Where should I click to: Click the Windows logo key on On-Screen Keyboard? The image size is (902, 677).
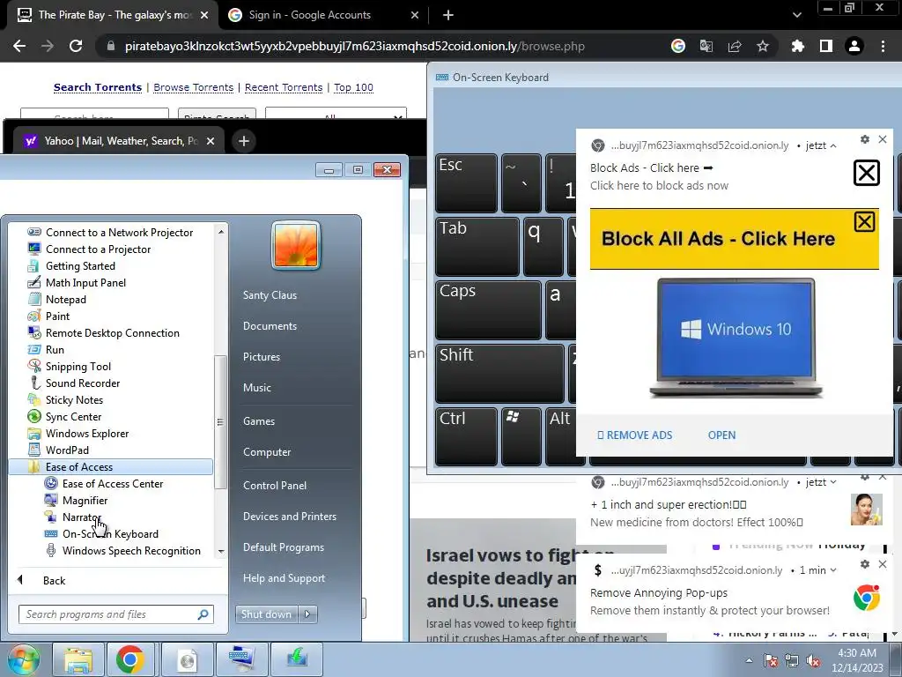521,436
